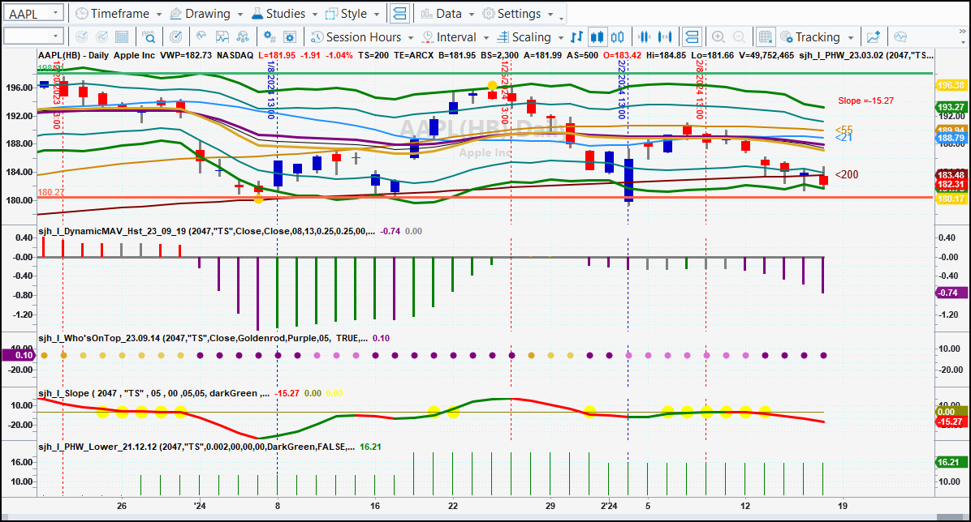Click the 2'24 date axis label
Image resolution: width=971 pixels, height=522 pixels.
click(x=609, y=506)
